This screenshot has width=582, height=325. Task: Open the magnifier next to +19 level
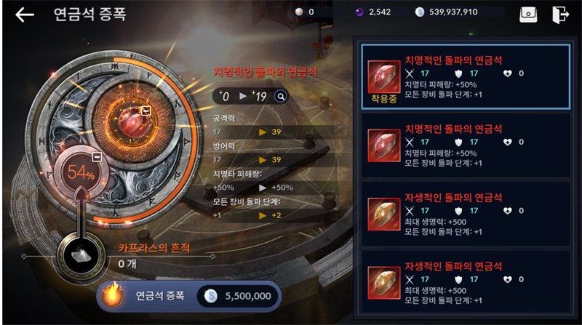(281, 97)
